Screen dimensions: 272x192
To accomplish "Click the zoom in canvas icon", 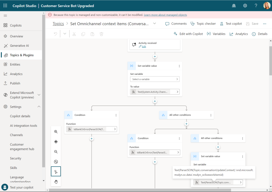I will (56, 131).
